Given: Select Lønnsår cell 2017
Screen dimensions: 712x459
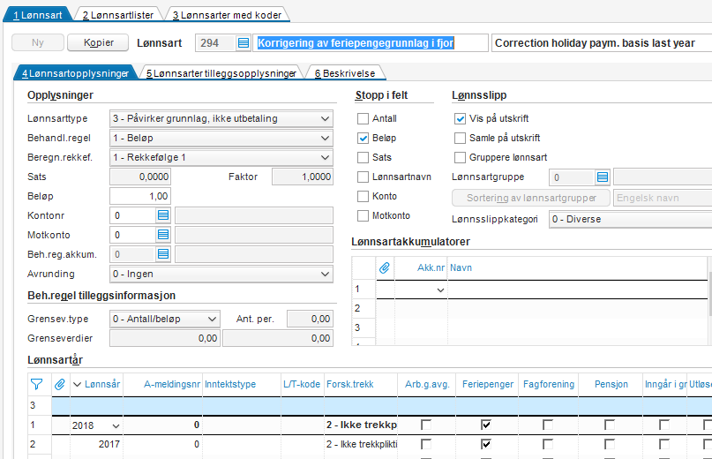Looking at the screenshot, I should coord(96,444).
